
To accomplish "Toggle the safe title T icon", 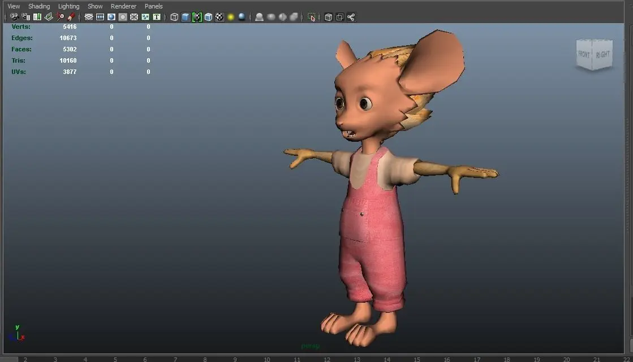I will click(157, 17).
